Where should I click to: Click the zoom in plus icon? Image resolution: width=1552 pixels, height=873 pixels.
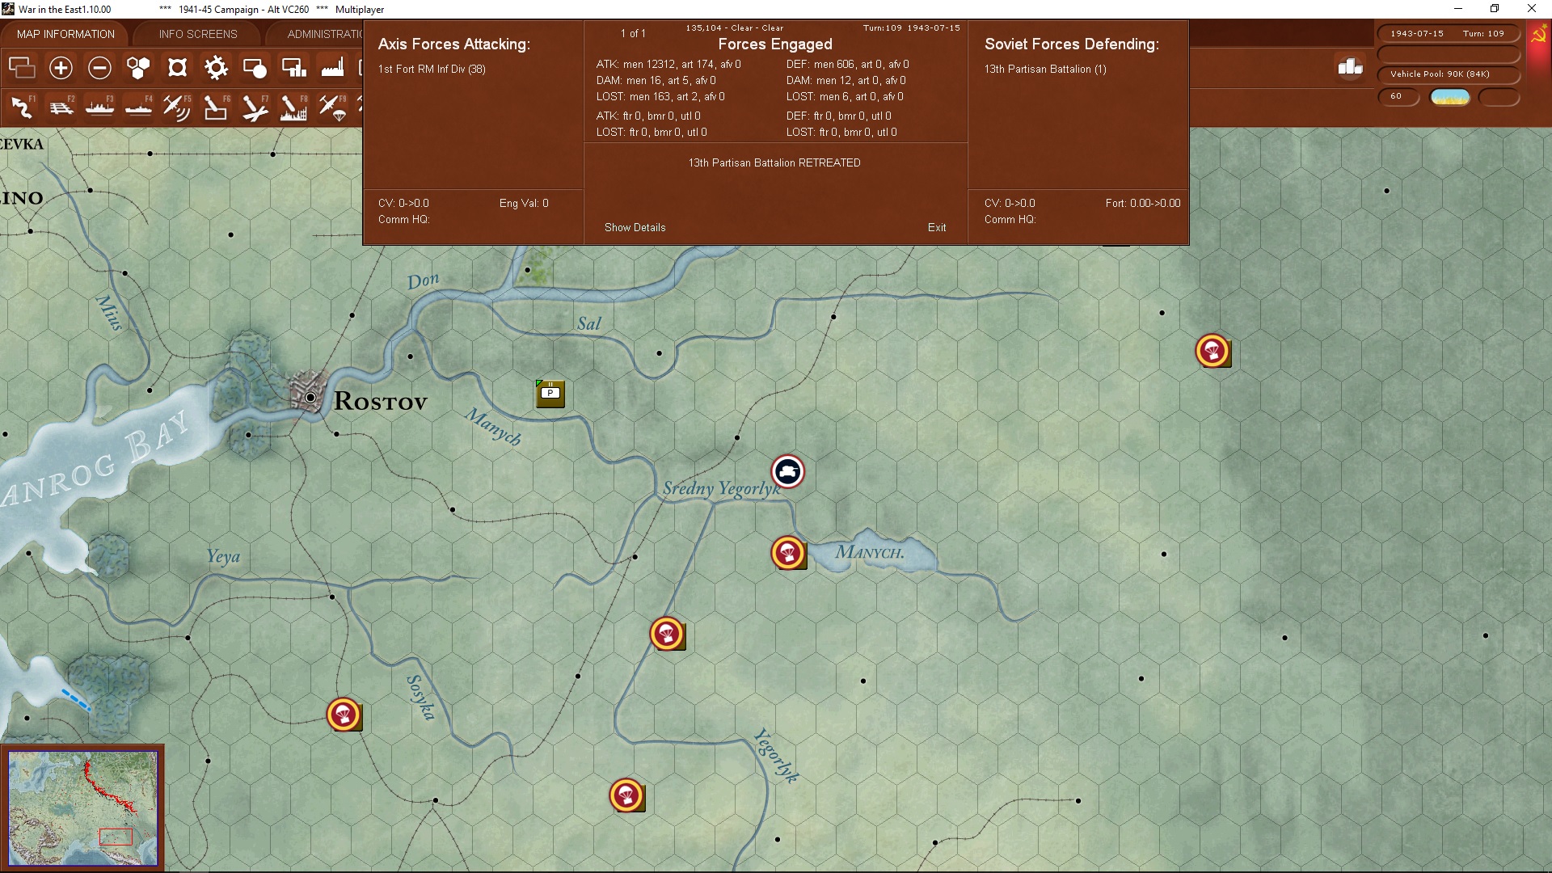[x=61, y=68]
